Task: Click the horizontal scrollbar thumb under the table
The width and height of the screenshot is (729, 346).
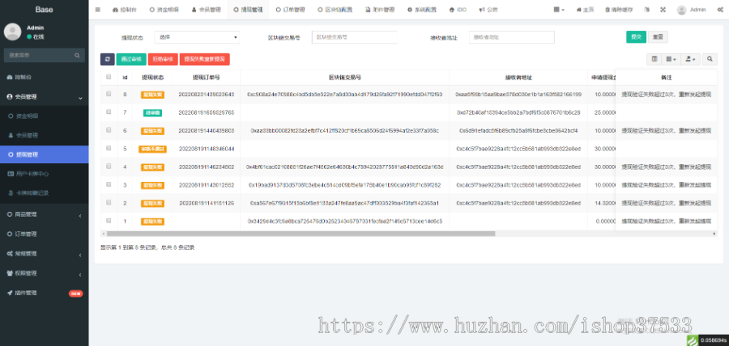Action: tap(301, 234)
